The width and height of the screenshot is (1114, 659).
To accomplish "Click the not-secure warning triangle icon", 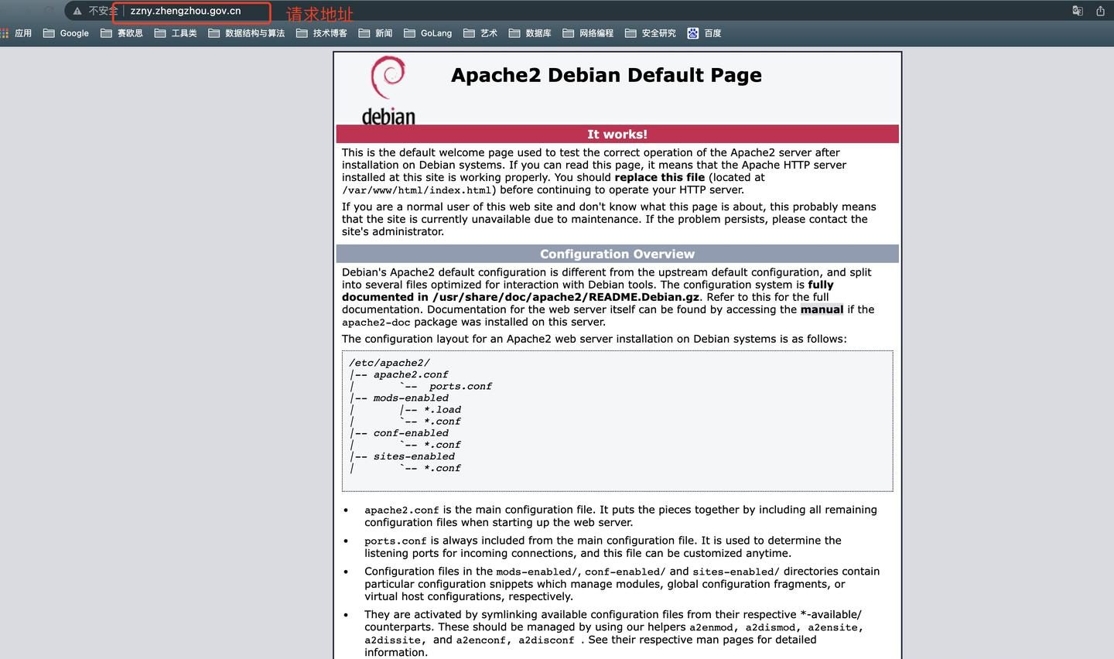I will point(77,11).
